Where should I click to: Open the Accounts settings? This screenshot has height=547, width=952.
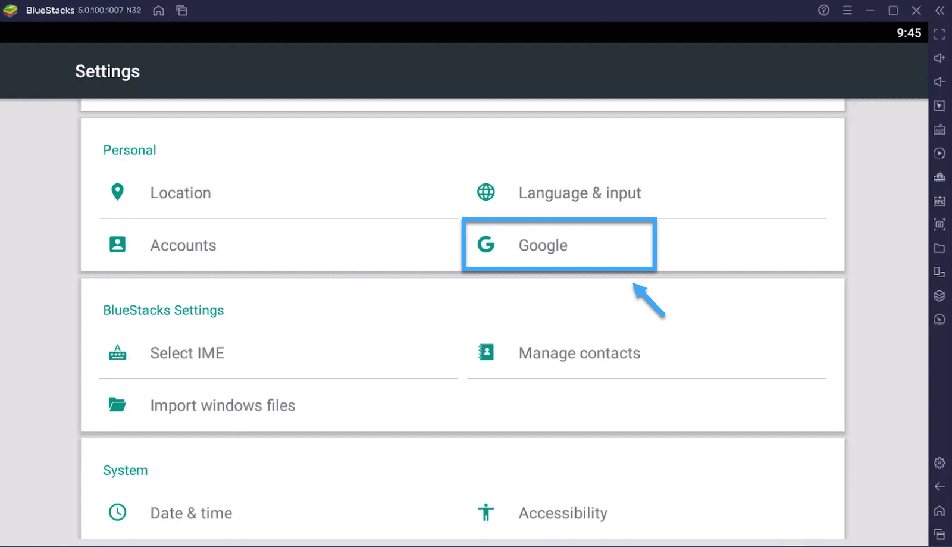click(278, 245)
